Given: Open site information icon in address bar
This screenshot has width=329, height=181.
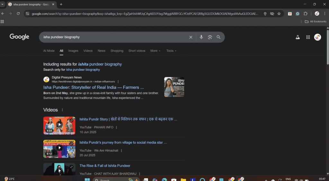Looking at the screenshot, I should point(27,14).
